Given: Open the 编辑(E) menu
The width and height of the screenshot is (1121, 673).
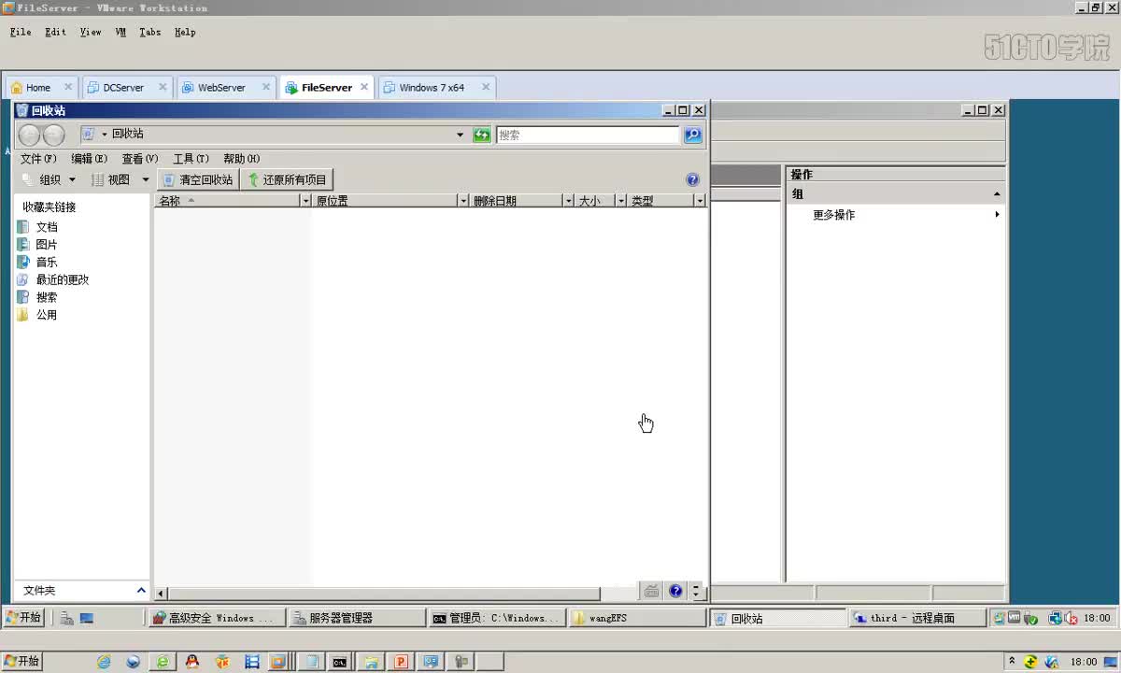Looking at the screenshot, I should pyautogui.click(x=89, y=159).
